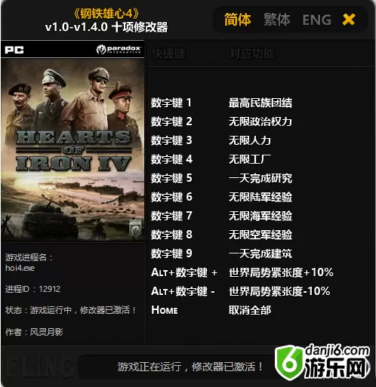Select 一天完成建筑 entry
Viewport: 376px width, 387px height.
260,253
